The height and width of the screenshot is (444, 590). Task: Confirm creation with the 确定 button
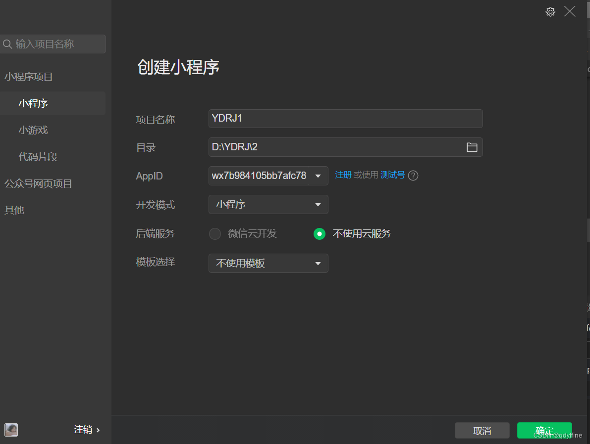coord(544,430)
